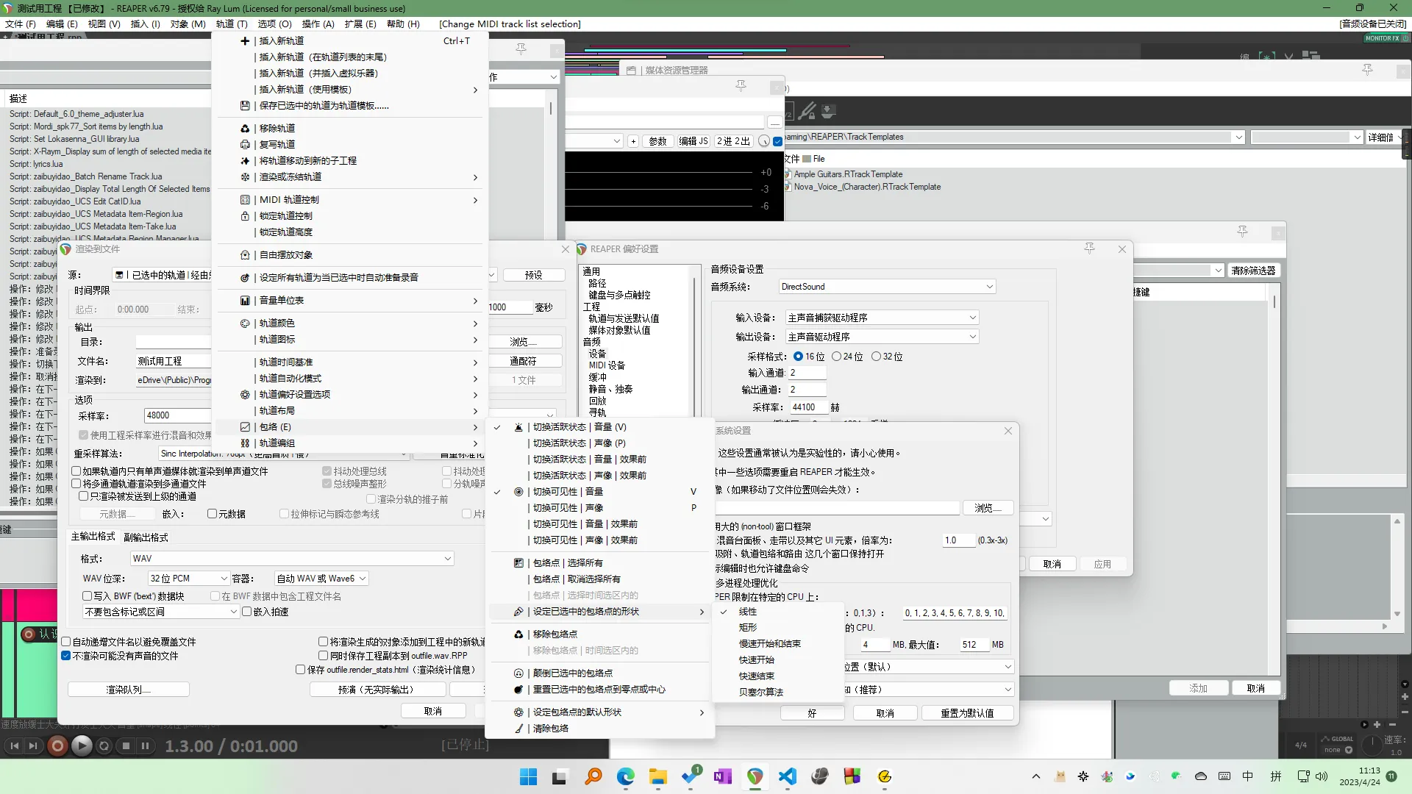
Task: Click the icon beside 颠倒已选中的包络点
Action: (518, 673)
